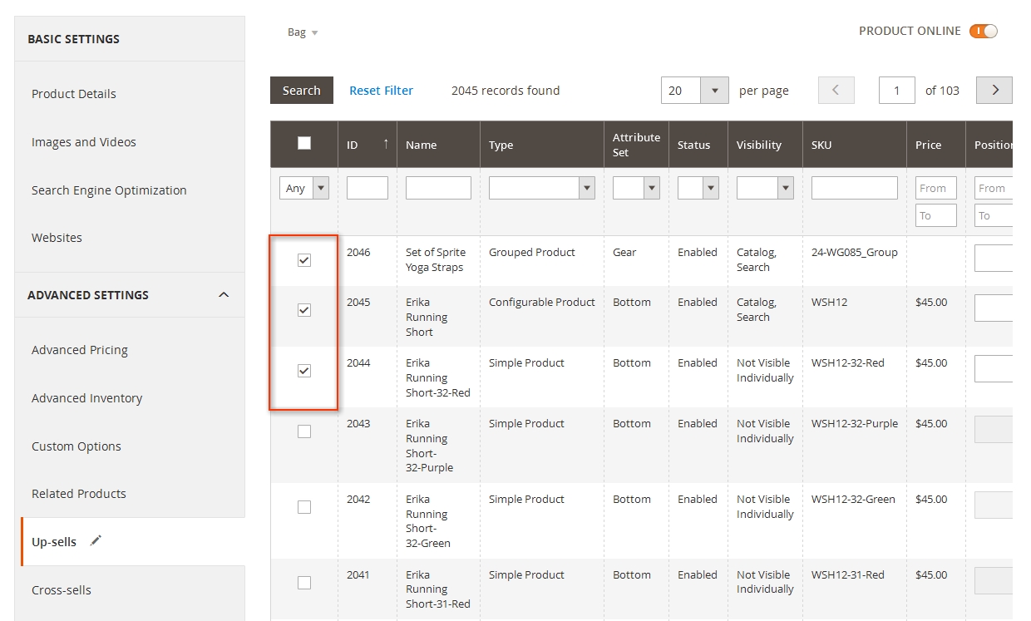Toggle the Product Online switch
Screen dimensions: 1031x621
(x=982, y=30)
